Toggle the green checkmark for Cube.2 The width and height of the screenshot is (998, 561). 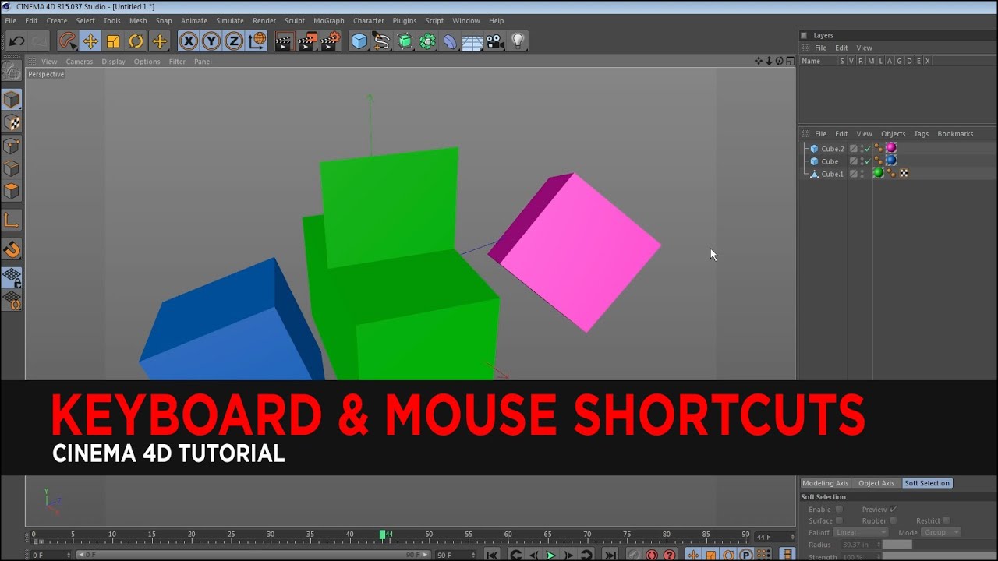pyautogui.click(x=867, y=149)
